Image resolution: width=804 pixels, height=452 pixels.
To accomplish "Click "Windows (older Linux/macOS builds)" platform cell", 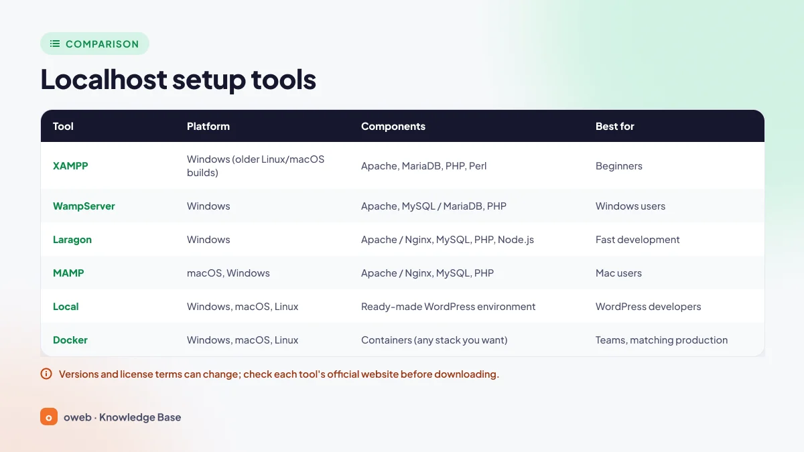I will (255, 166).
